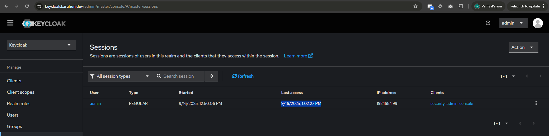Open the All session types filter
The height and width of the screenshot is (136, 549).
(x=121, y=76)
